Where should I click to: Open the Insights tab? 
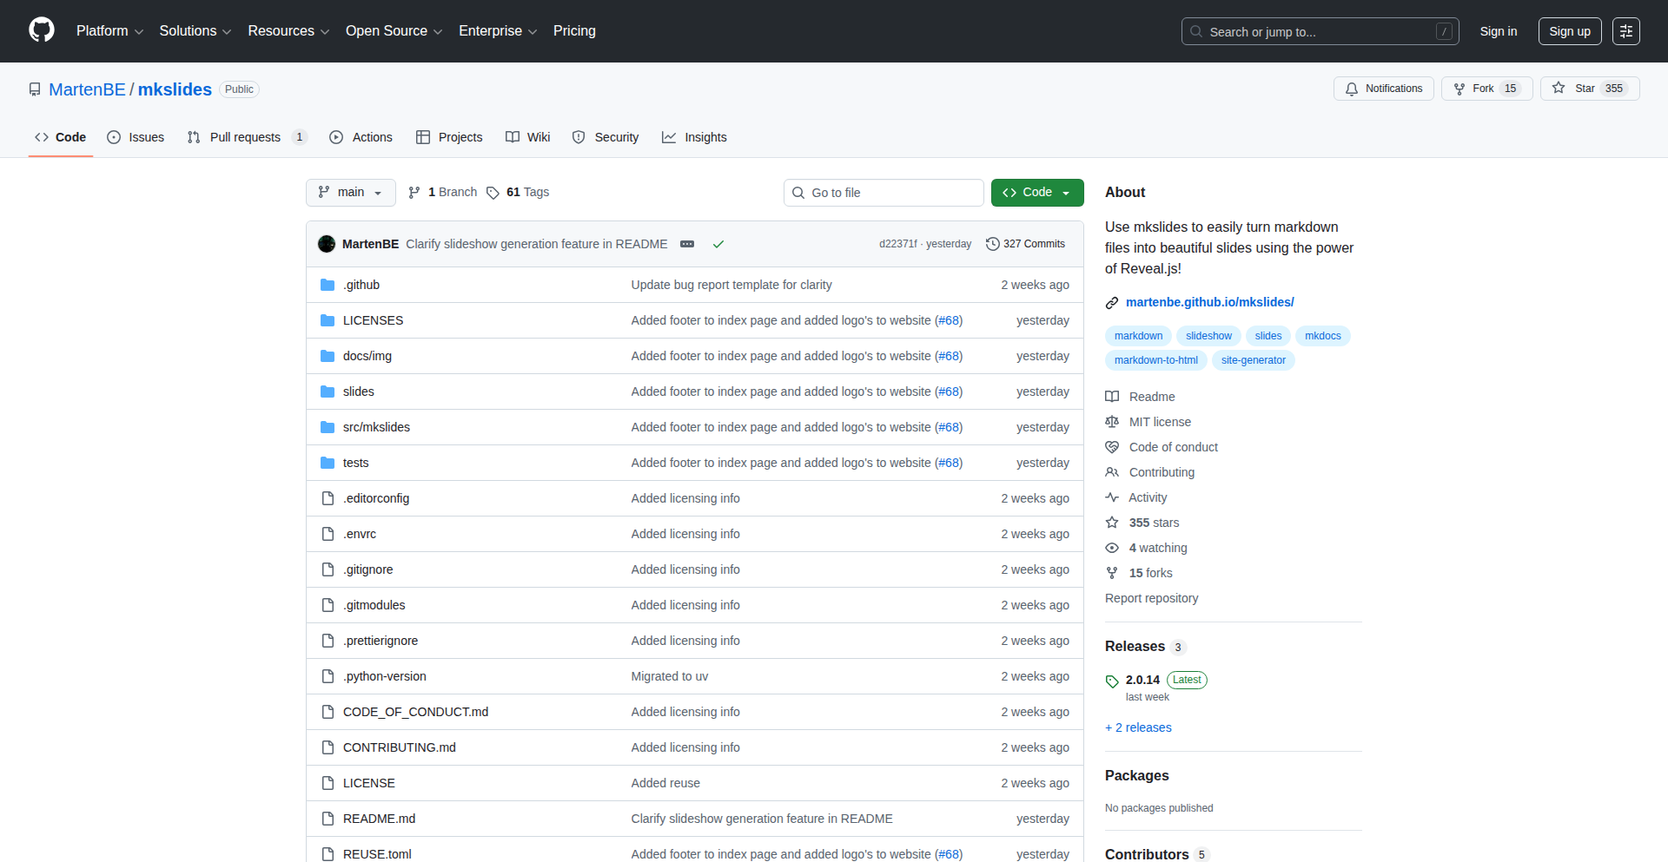click(694, 137)
